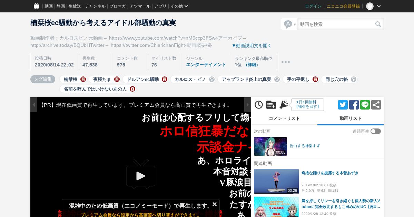Click the magnifier search icon

pos(378,24)
